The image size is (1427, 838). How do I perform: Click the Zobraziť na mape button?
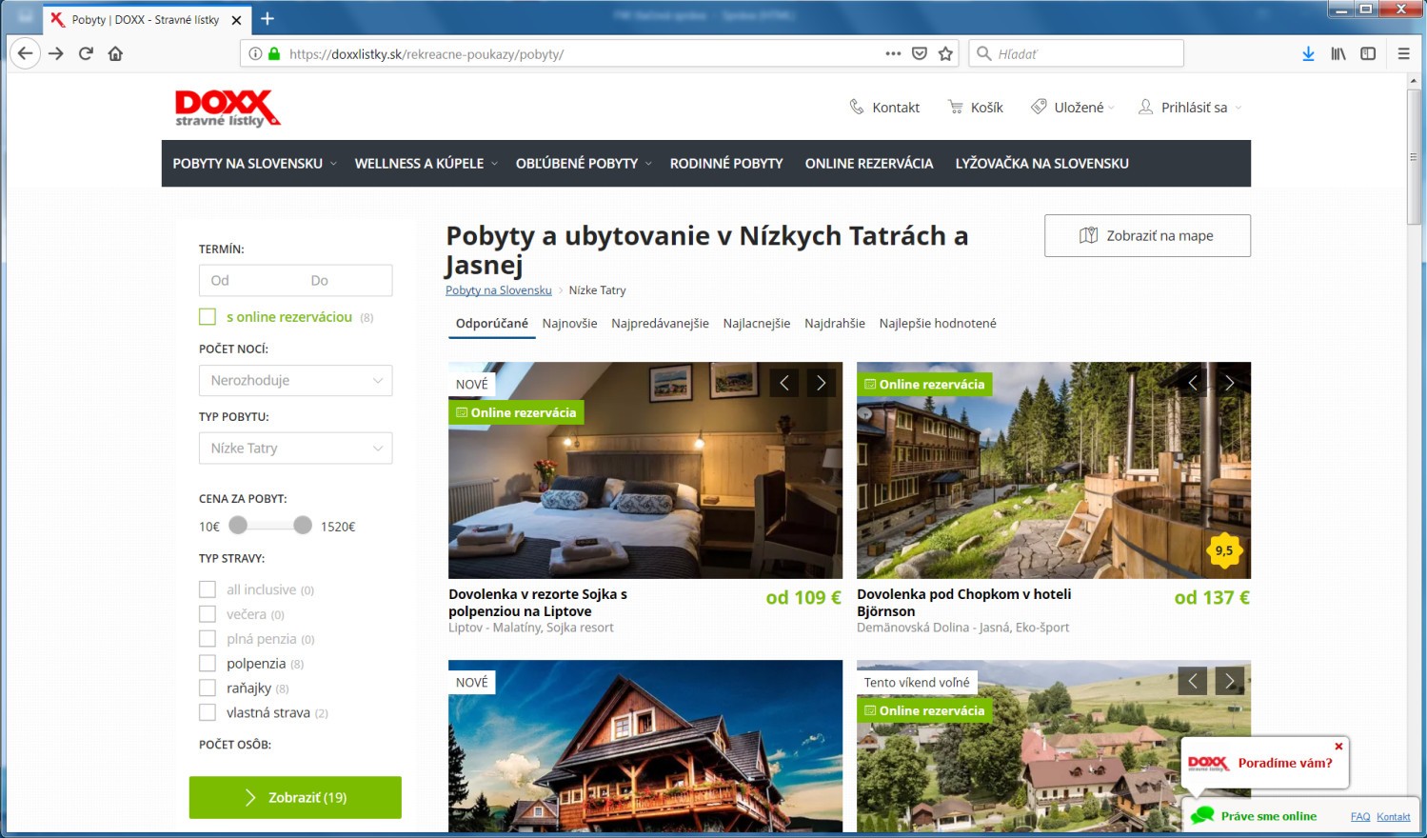coord(1147,235)
